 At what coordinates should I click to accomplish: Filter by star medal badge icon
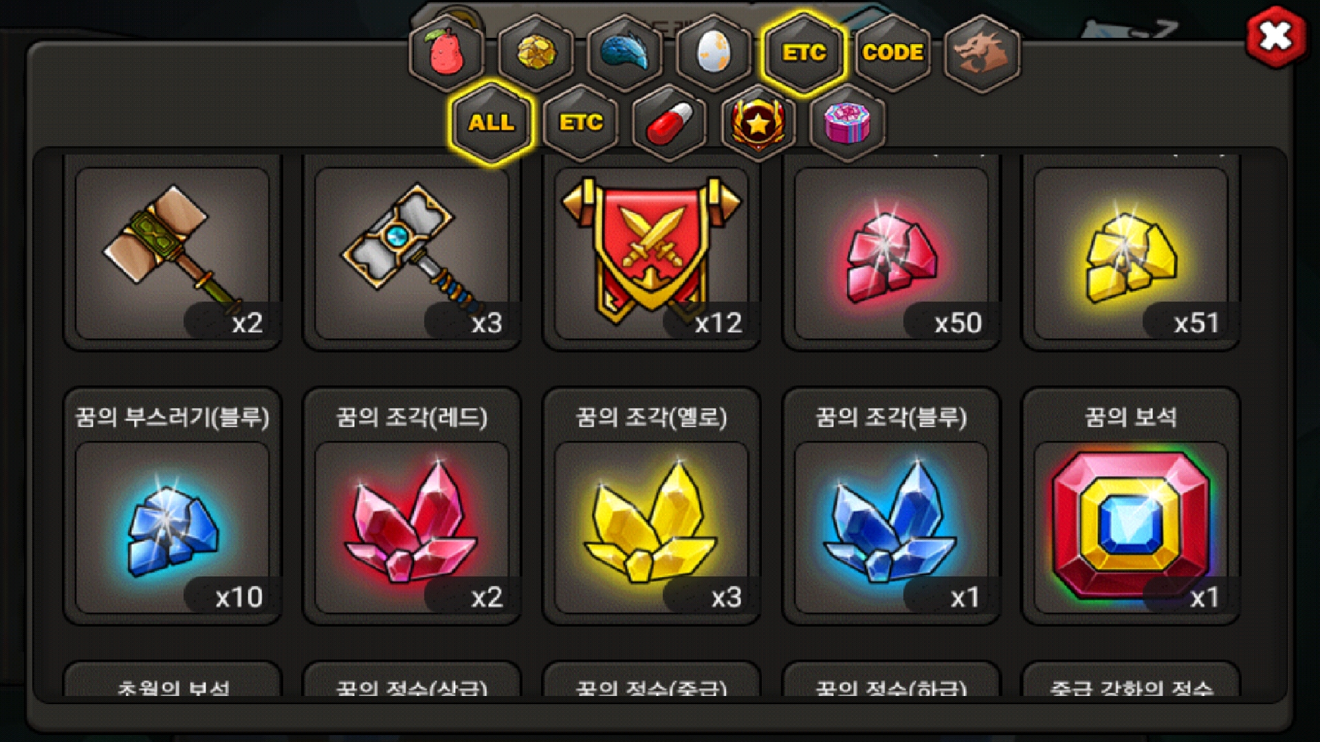[x=758, y=123]
